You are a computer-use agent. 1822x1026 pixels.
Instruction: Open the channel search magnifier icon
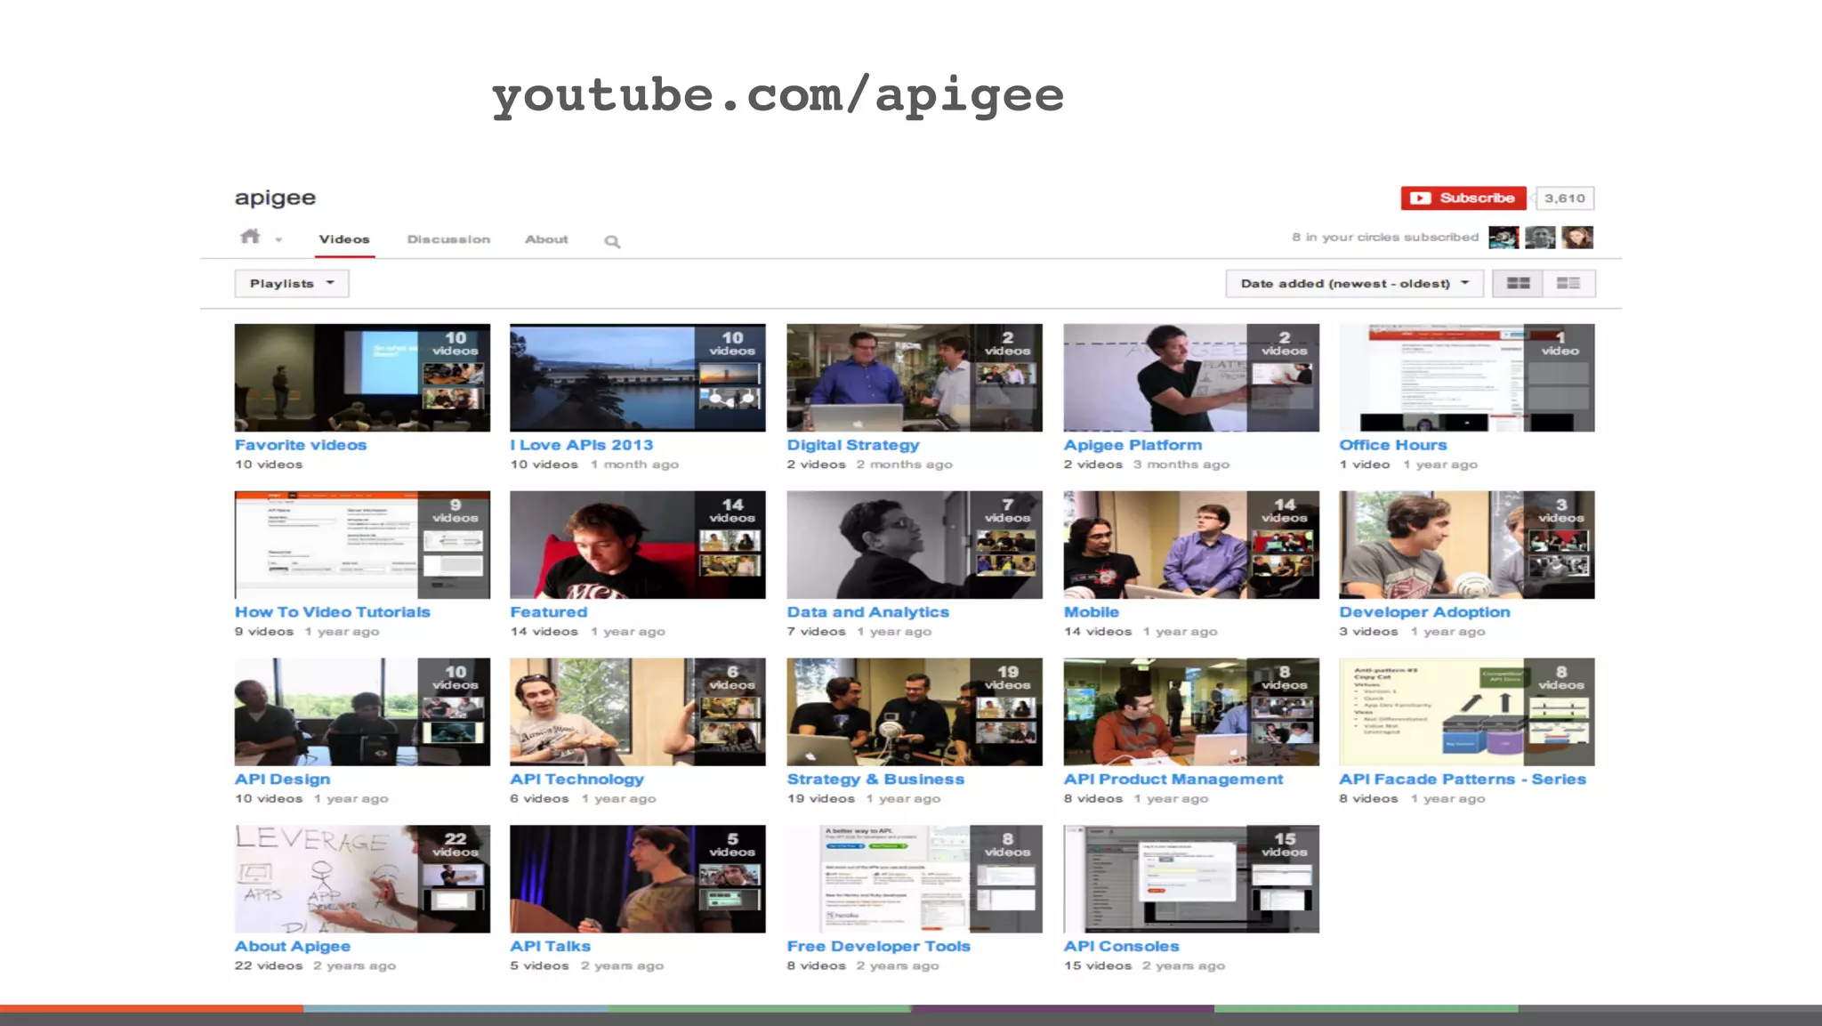612,241
